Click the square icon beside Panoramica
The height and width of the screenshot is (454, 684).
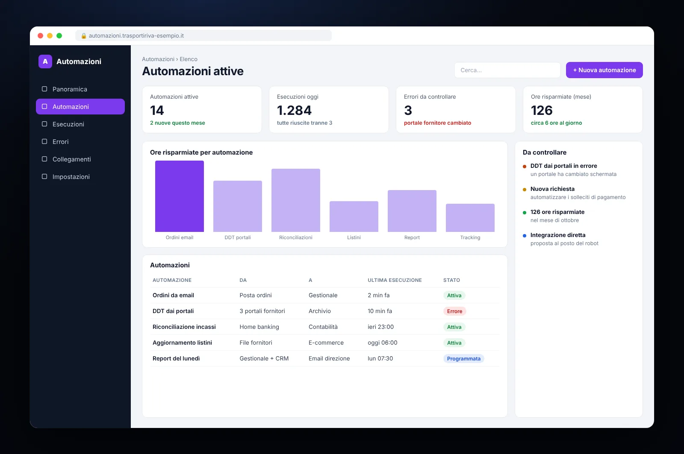(x=44, y=89)
